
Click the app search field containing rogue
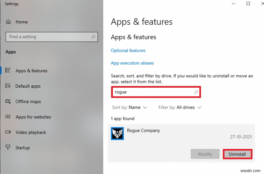click(152, 92)
